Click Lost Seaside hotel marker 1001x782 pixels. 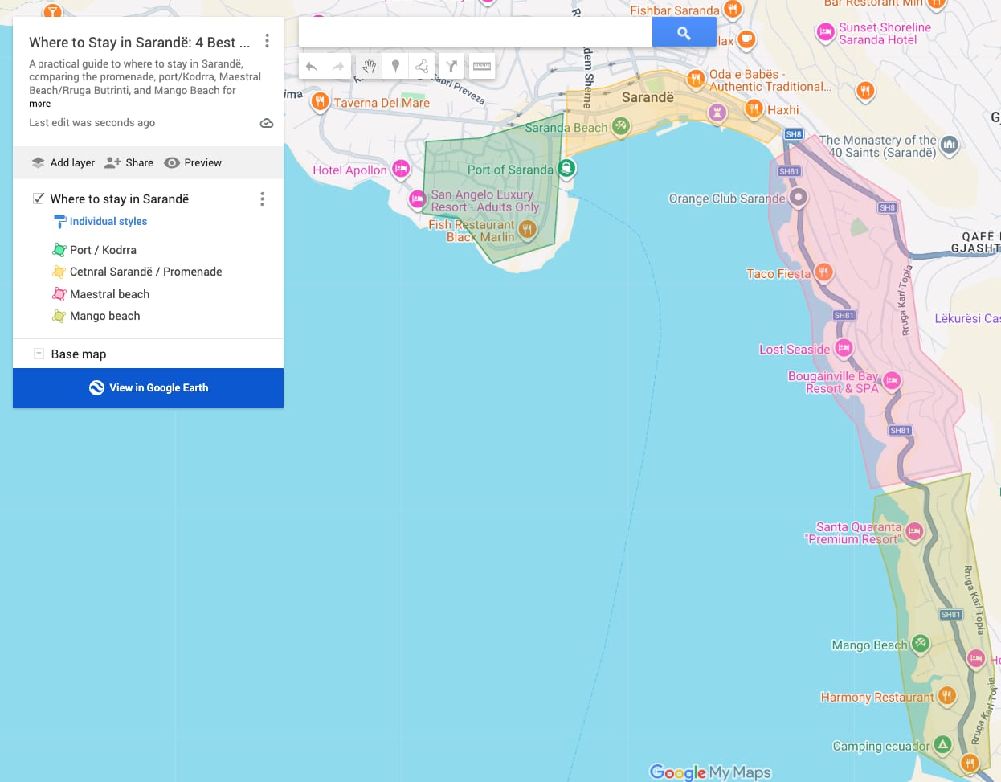(x=843, y=348)
